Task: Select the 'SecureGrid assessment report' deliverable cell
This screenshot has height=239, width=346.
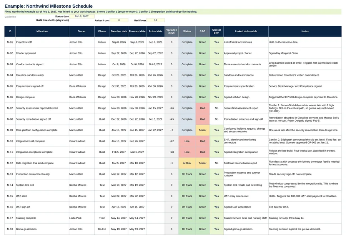Action: (246, 108)
